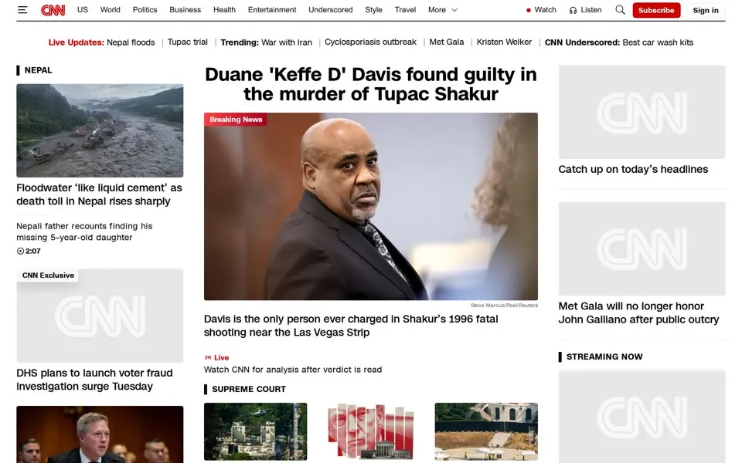Open Nepal floods live updates link
The image size is (742, 463).
point(131,42)
